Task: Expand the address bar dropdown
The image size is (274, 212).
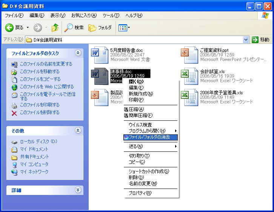Action: [246, 40]
